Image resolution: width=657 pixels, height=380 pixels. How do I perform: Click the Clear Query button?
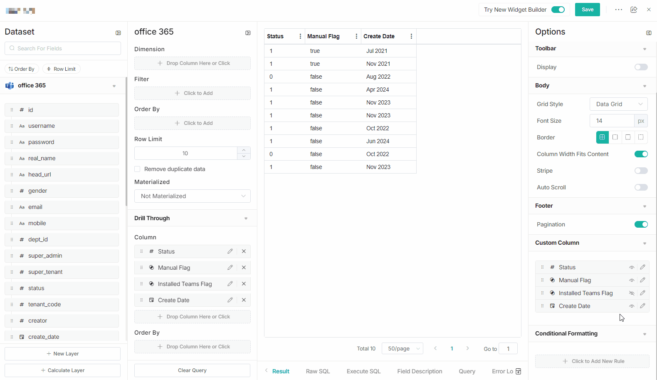[x=192, y=370]
